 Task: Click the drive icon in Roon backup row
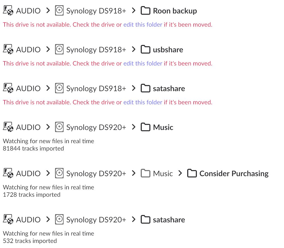click(59, 11)
